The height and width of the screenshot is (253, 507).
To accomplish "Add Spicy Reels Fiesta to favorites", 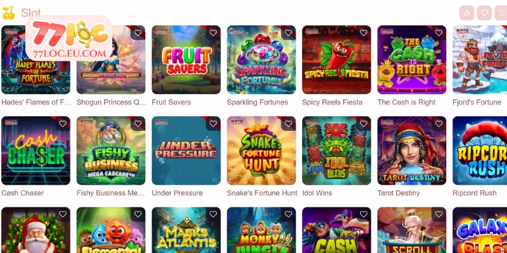I will coord(363,33).
